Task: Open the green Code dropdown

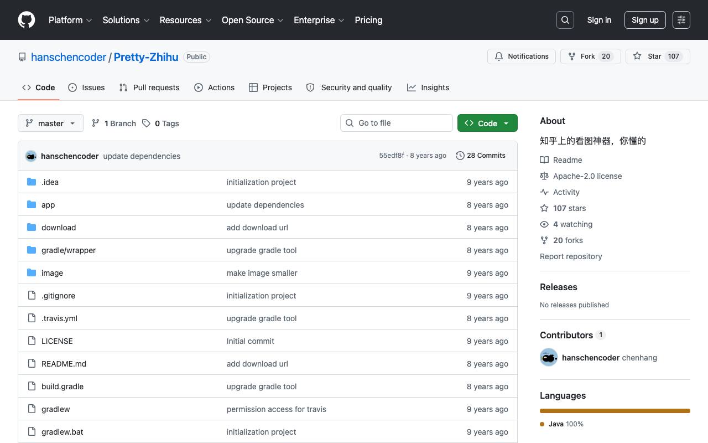Action: 487,123
